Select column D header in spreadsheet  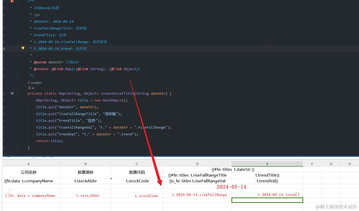click(197, 164)
